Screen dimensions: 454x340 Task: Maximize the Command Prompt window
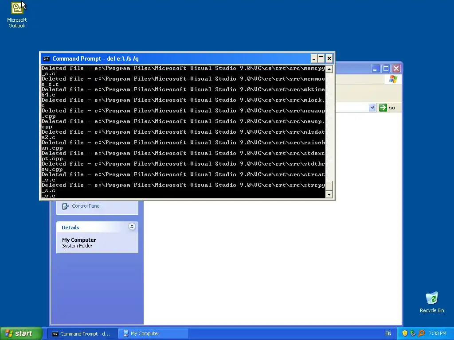pyautogui.click(x=321, y=59)
